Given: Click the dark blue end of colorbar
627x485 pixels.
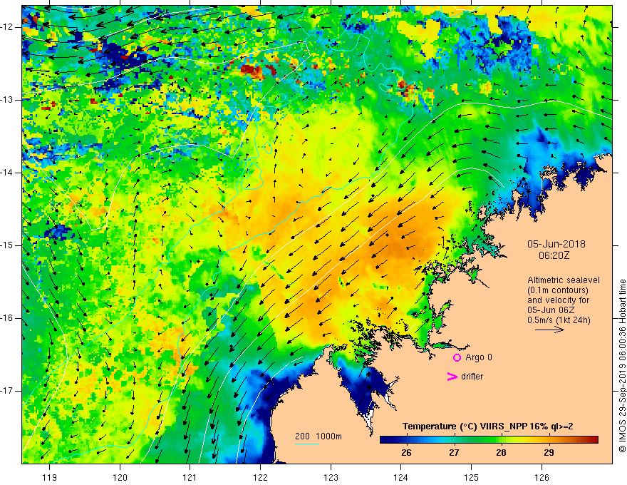Looking at the screenshot, I should point(385,439).
